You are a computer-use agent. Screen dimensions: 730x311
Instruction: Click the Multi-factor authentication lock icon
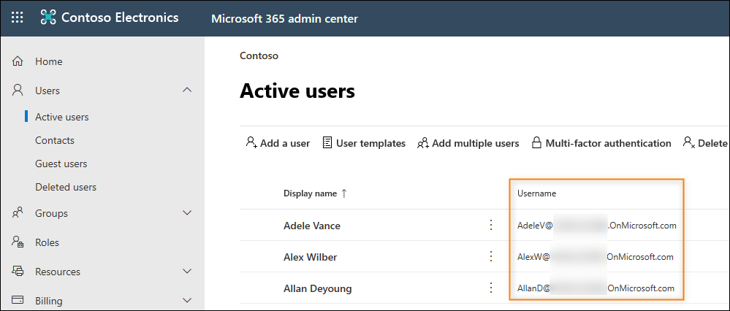coord(537,142)
